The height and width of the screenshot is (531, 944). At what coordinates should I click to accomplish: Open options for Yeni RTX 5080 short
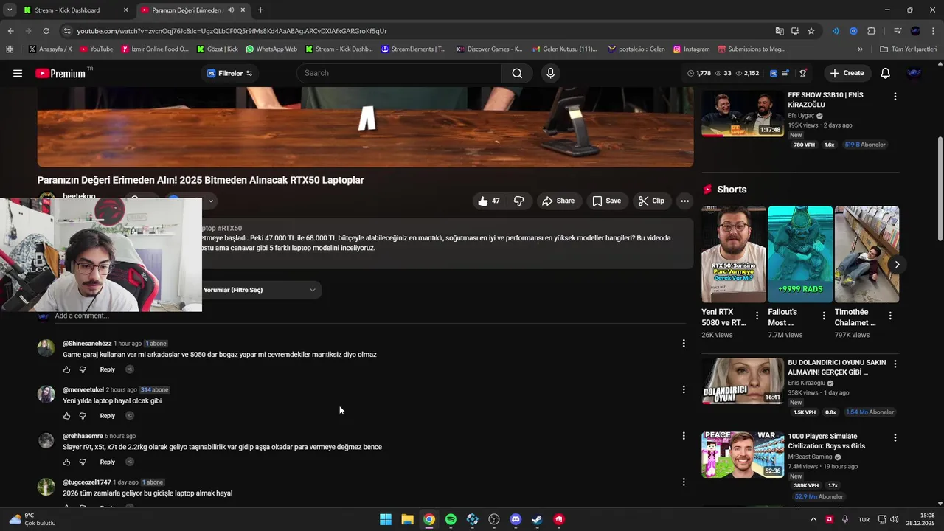[757, 316]
